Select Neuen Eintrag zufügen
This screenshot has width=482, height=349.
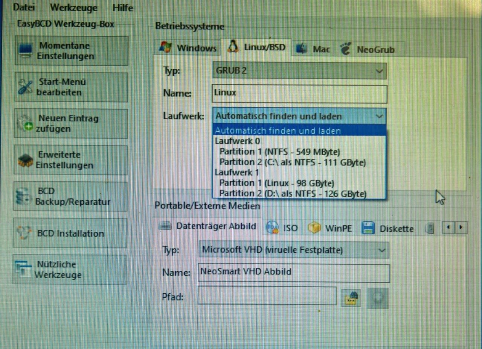pos(71,123)
